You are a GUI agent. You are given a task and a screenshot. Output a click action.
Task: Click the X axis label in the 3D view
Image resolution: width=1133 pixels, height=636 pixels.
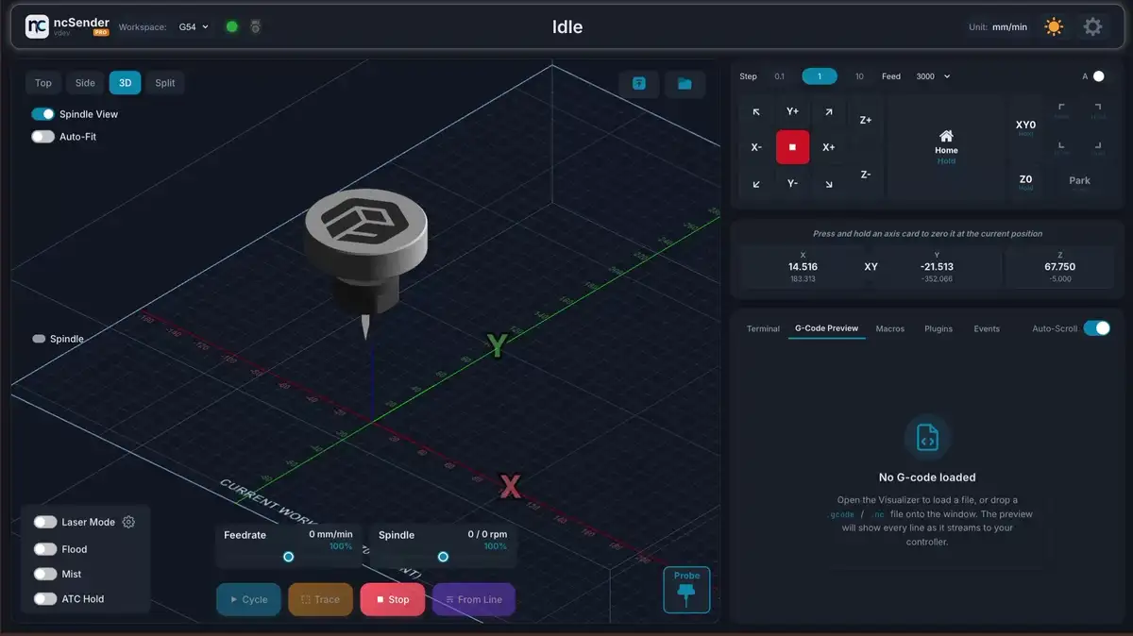pyautogui.click(x=510, y=487)
